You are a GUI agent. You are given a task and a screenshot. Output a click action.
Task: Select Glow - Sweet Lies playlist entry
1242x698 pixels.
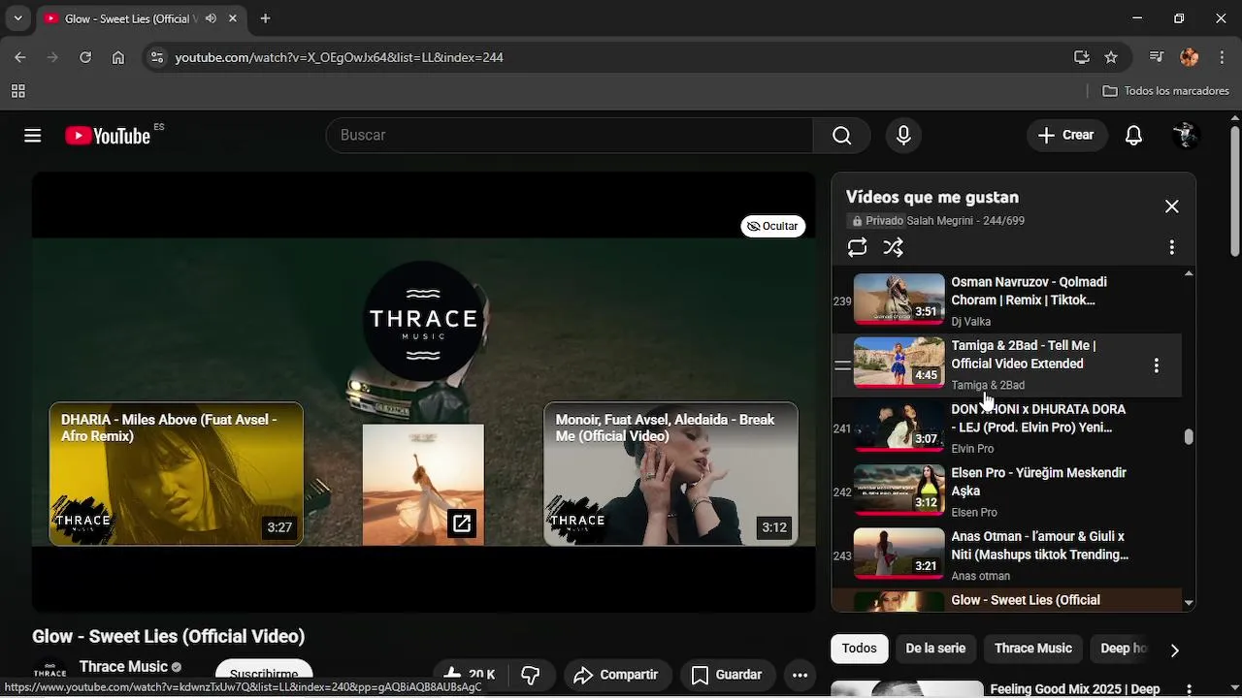[x=1007, y=600]
